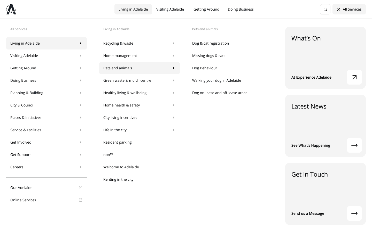The height and width of the screenshot is (232, 372).
Task: Open Missing dogs & cats link
Action: pos(209,56)
